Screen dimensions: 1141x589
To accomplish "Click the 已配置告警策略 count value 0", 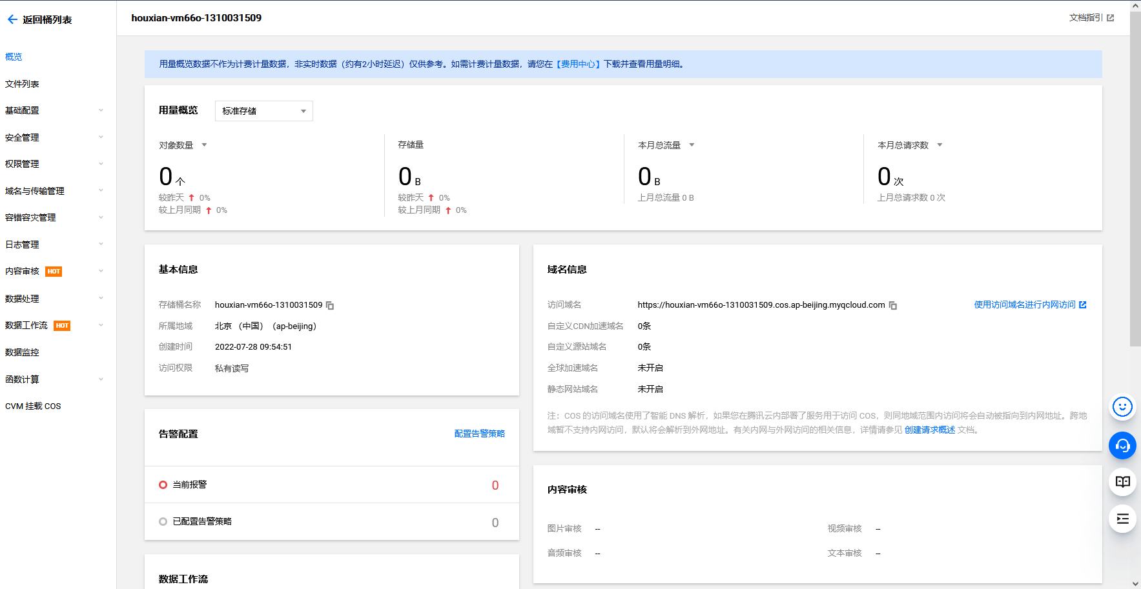I will pyautogui.click(x=495, y=523).
